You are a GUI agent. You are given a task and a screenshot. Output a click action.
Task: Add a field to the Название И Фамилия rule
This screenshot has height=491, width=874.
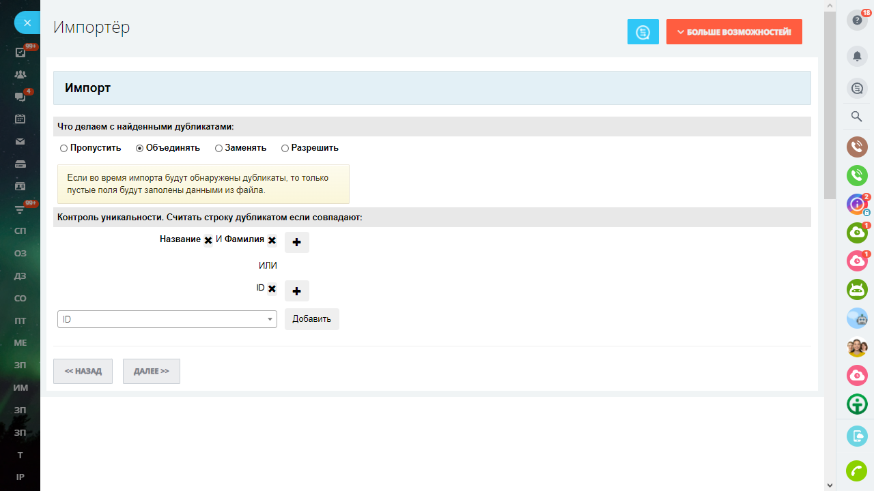[297, 242]
